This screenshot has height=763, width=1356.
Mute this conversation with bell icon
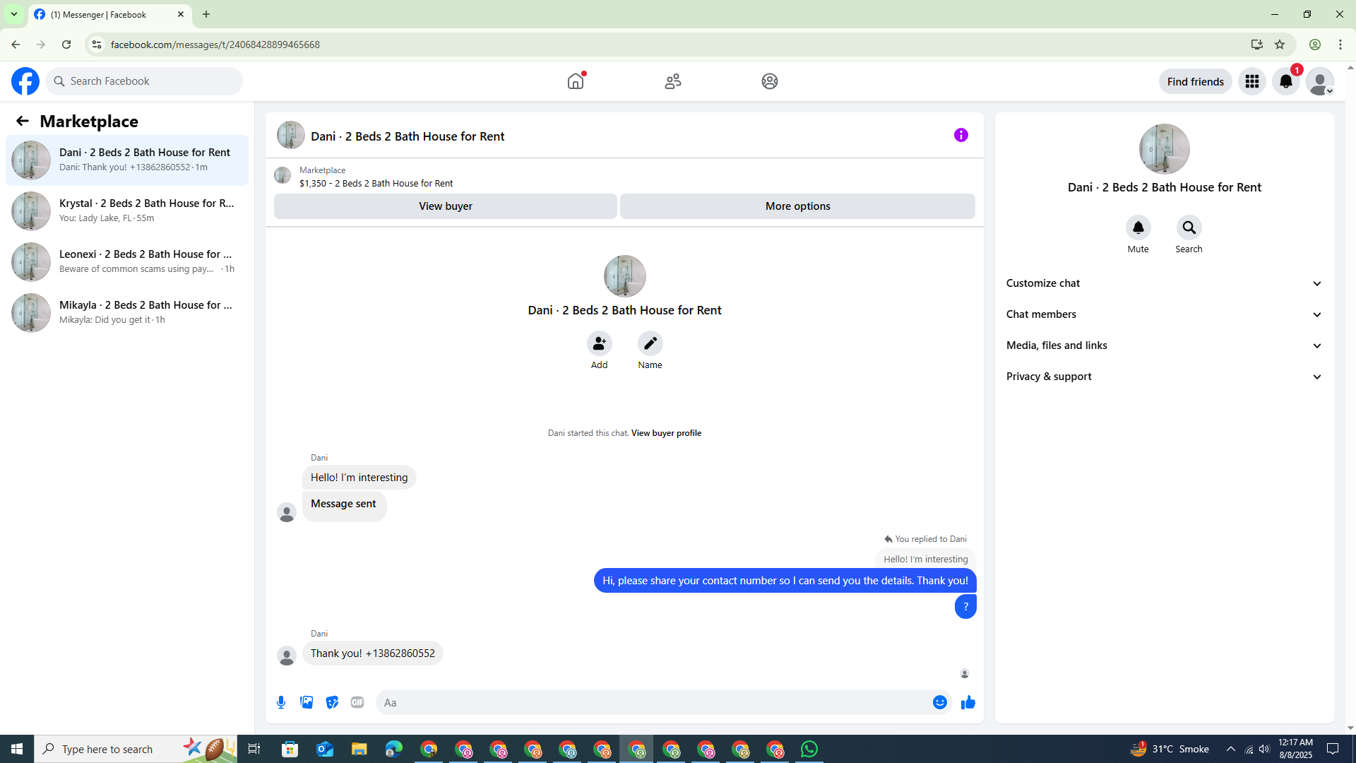1138,227
